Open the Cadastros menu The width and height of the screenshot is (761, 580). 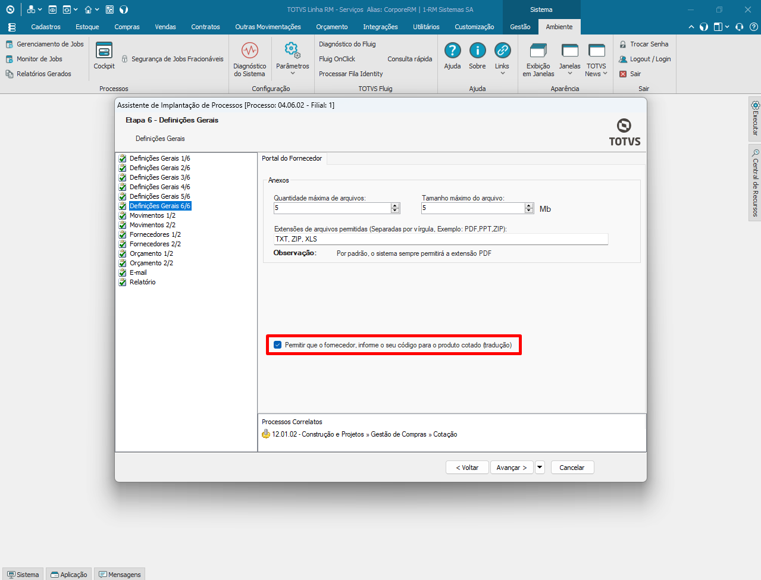coord(46,27)
